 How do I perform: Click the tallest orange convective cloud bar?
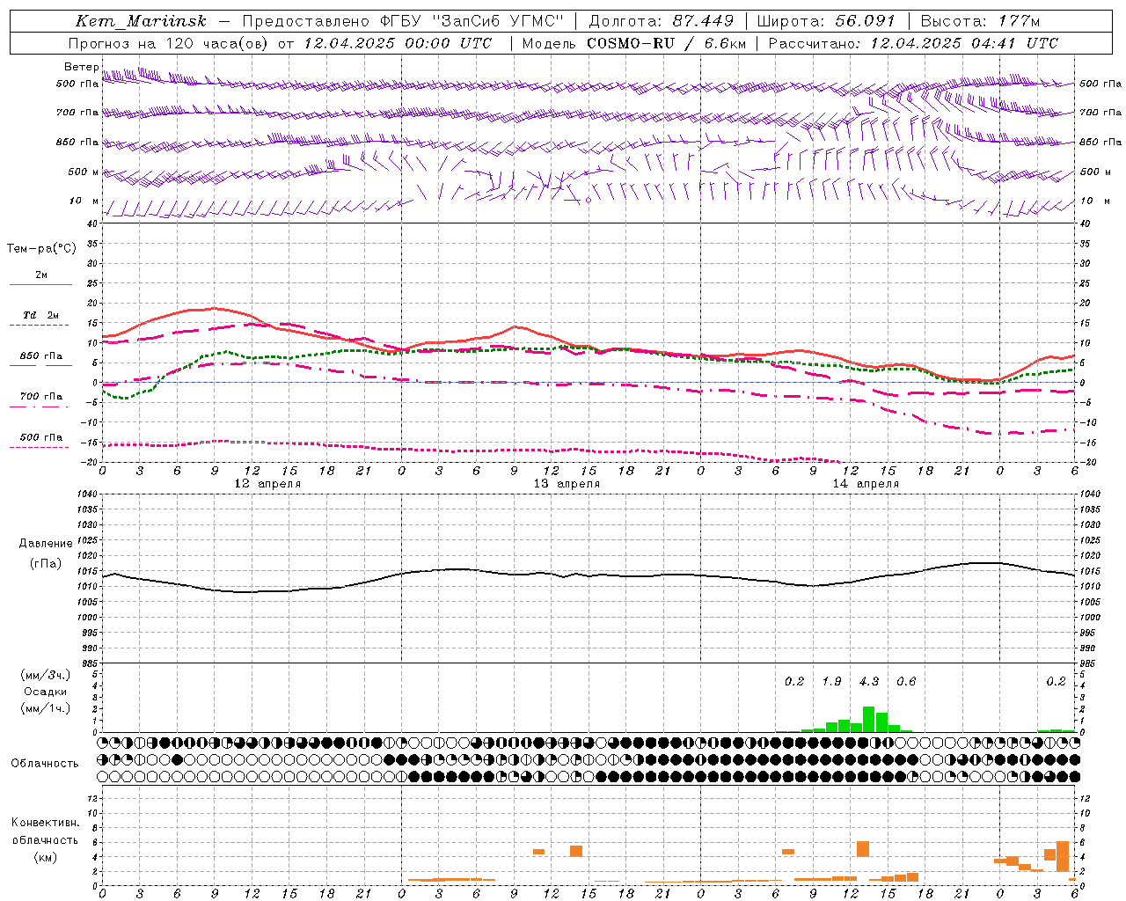1063,856
